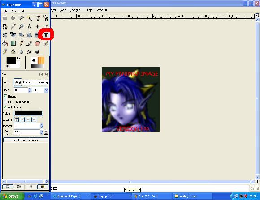The image size is (260, 200).
Task: Select the Scale tool
Action: coord(13,35)
